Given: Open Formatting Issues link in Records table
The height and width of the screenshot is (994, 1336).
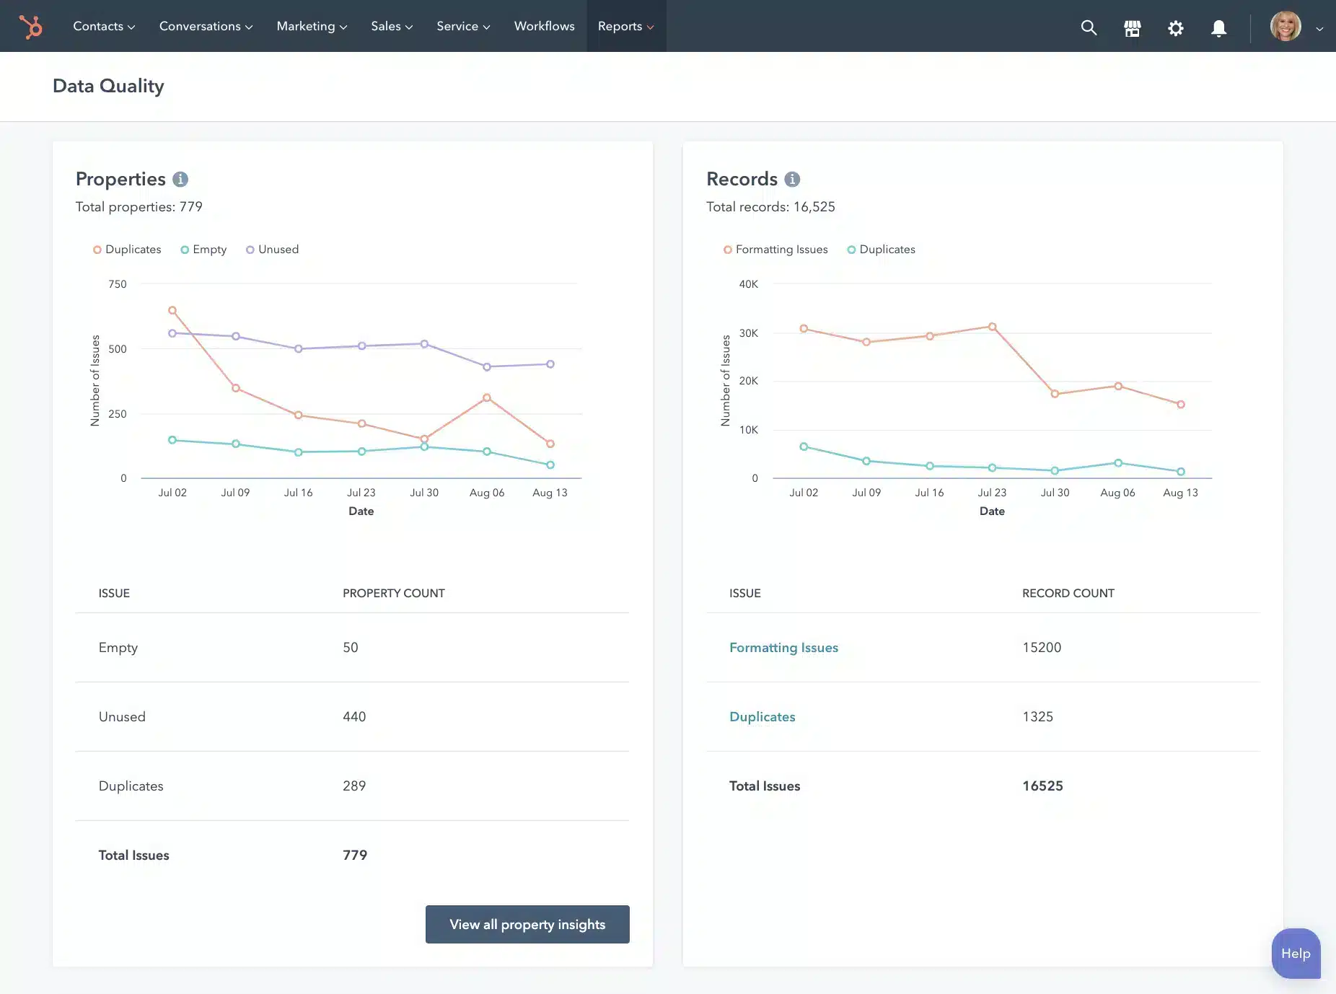Looking at the screenshot, I should coord(783,648).
